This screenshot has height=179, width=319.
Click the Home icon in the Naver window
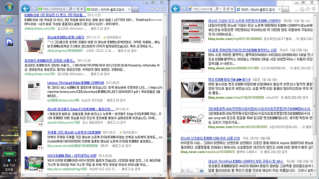point(152,9)
